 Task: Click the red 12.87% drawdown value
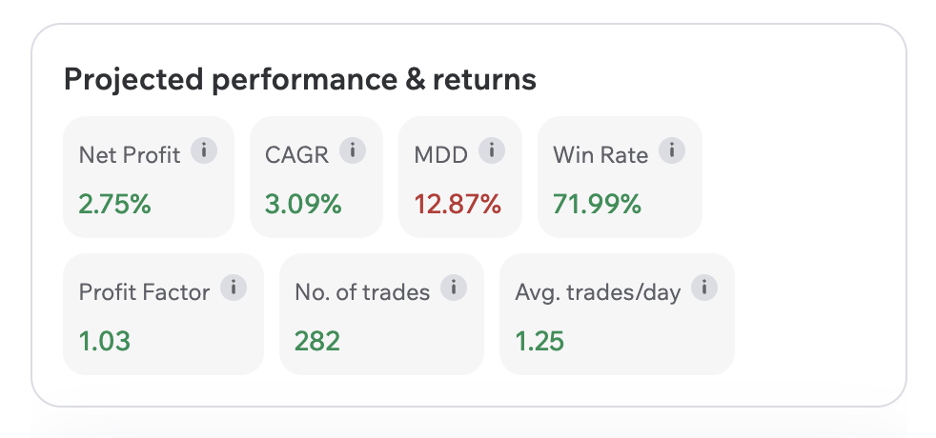coord(458,203)
